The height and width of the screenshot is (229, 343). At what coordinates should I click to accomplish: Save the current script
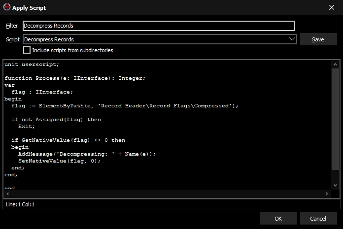pyautogui.click(x=318, y=39)
